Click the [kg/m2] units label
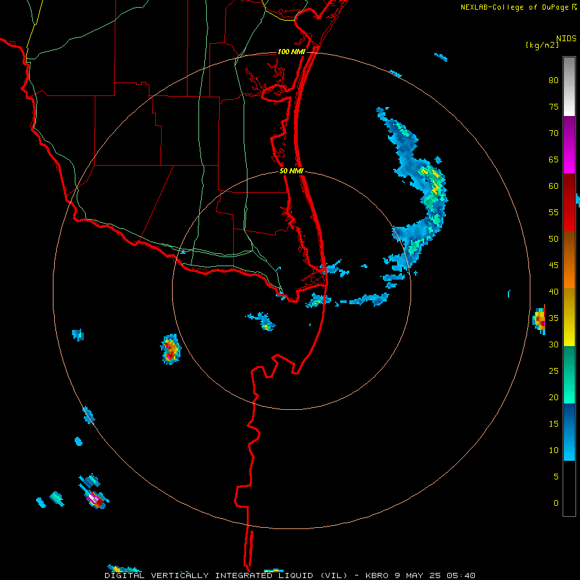The image size is (580, 580). (542, 45)
